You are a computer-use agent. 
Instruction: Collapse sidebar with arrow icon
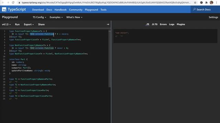coord(108,24)
